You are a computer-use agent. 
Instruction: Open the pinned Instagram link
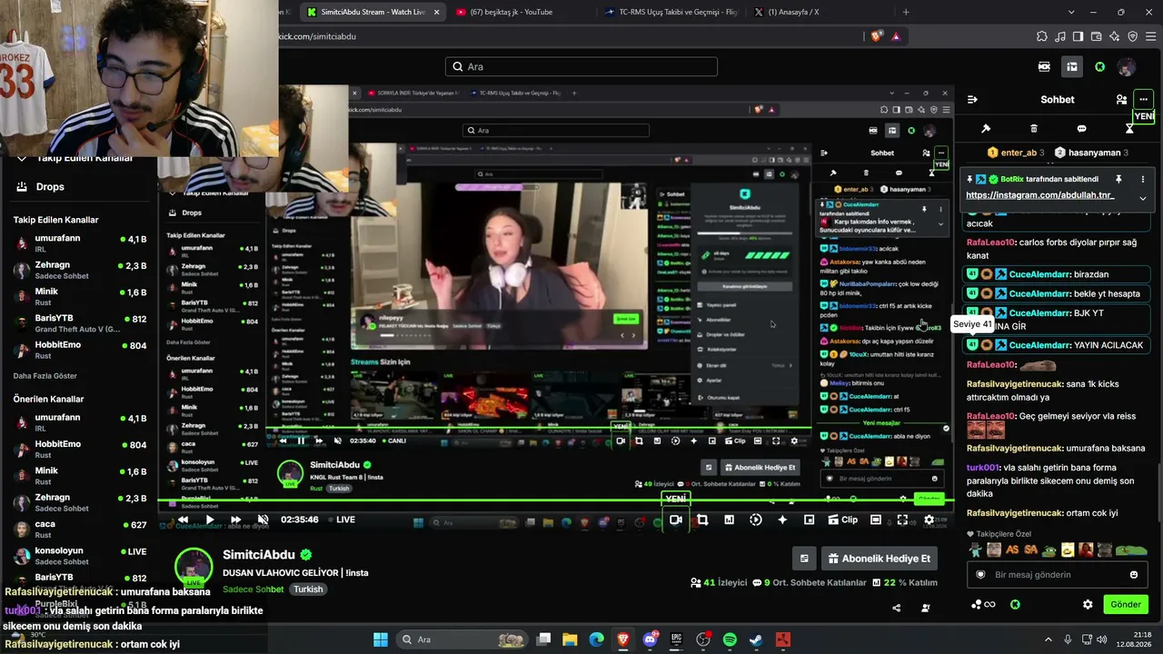(1039, 195)
